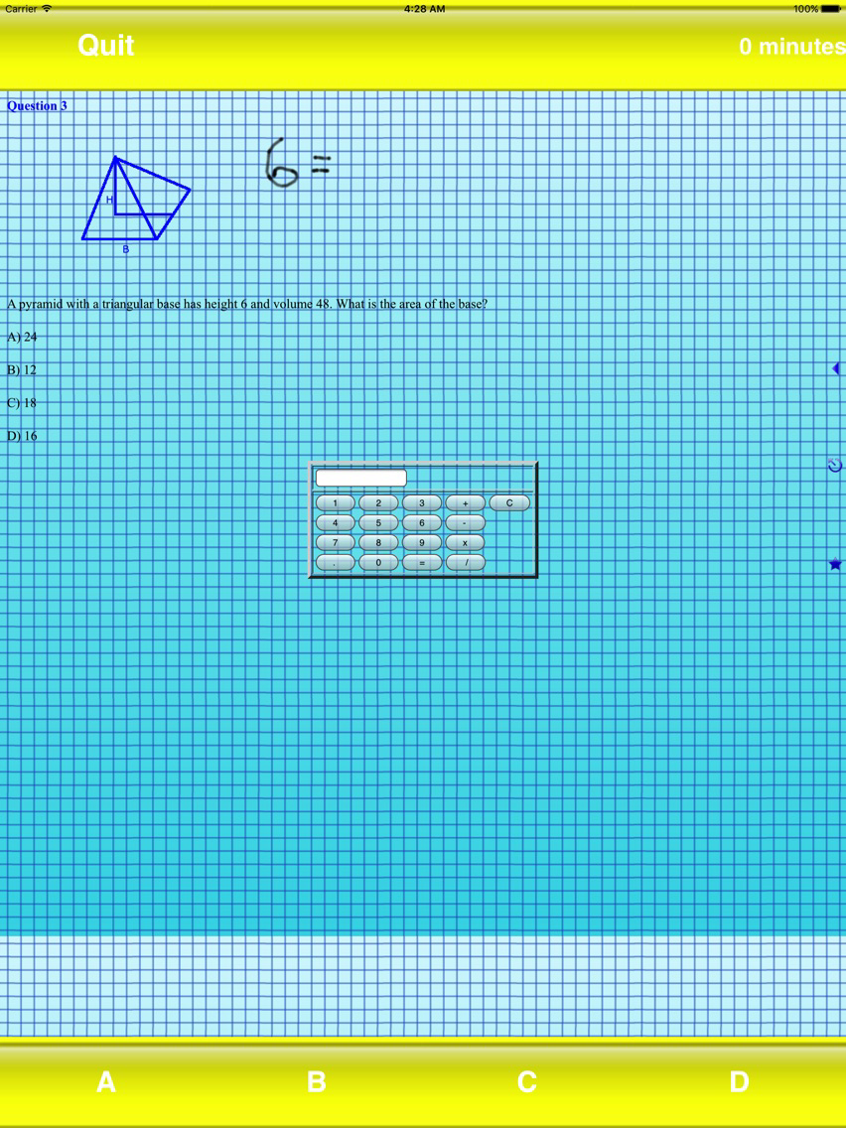Select answer B at the bottom bar
This screenshot has width=846, height=1128.
coord(316,1082)
